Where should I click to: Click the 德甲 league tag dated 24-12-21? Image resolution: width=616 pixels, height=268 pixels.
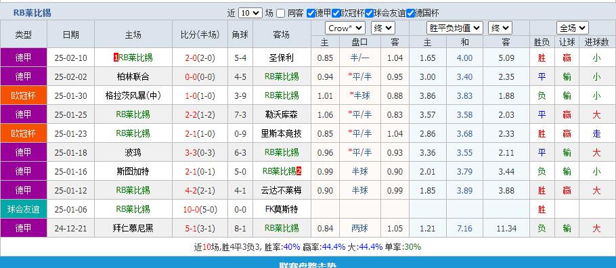[24, 228]
